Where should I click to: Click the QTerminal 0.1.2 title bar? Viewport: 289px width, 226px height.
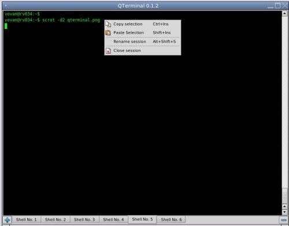point(138,6)
